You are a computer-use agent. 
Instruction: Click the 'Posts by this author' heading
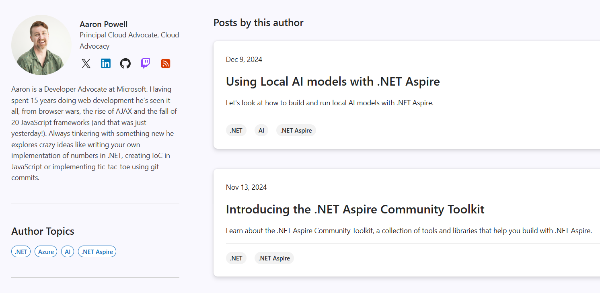point(259,23)
